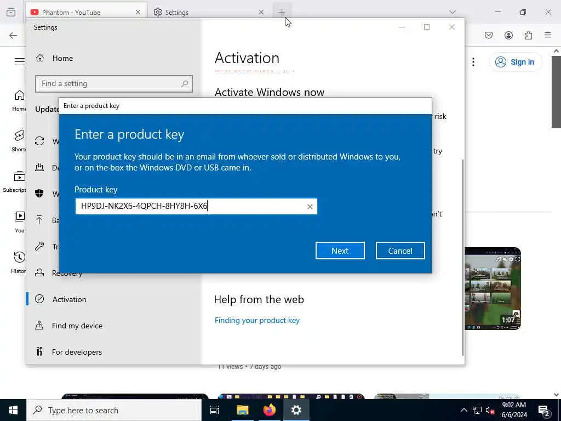Click the Troubleshoot wrench icon
Image resolution: width=561 pixels, height=421 pixels.
click(x=39, y=246)
